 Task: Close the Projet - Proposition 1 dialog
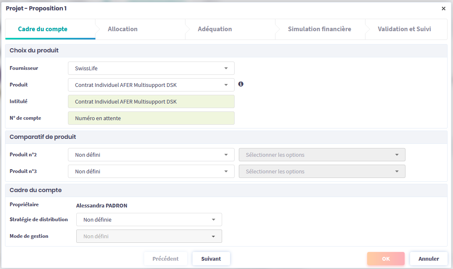443,9
